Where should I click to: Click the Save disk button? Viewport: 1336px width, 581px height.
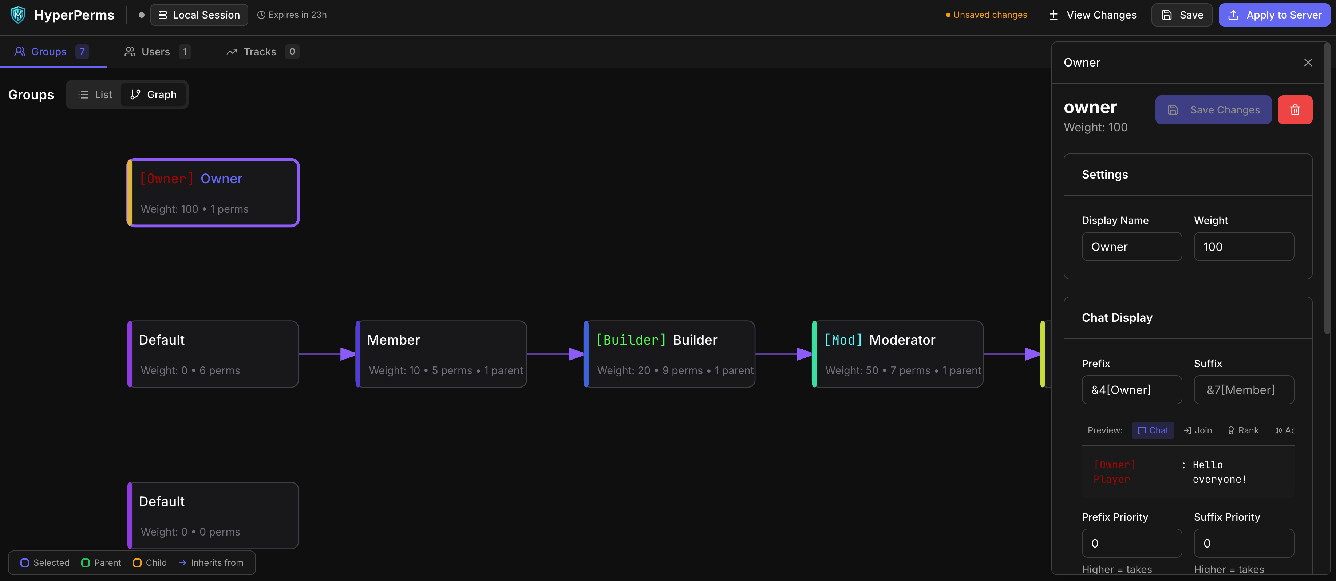[x=1181, y=15]
